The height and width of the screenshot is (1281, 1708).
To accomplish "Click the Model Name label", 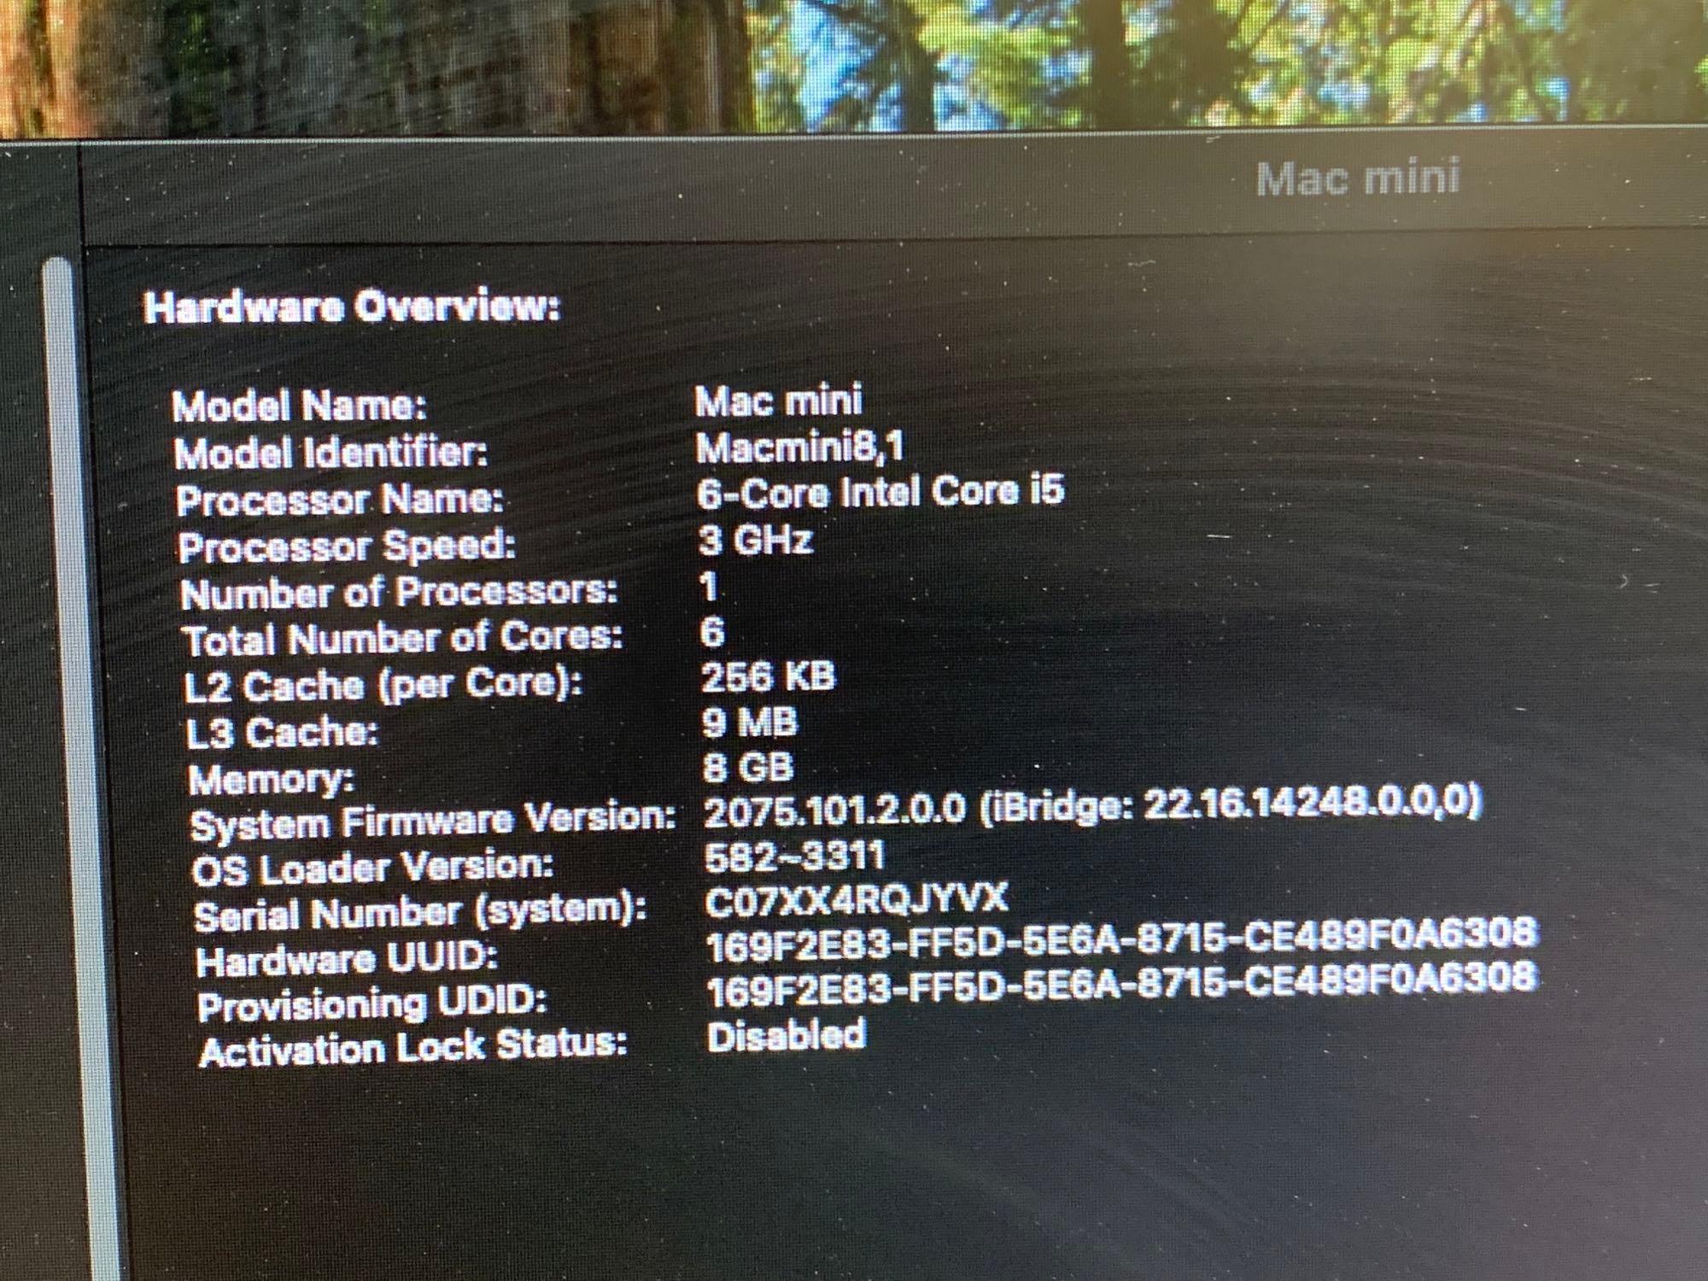I will click(299, 405).
